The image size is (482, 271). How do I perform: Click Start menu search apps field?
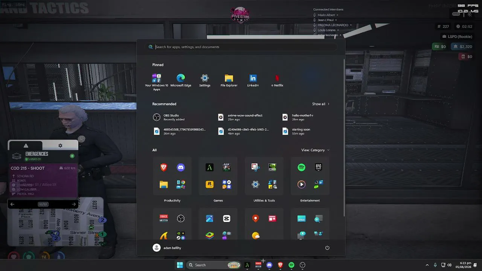[241, 47]
